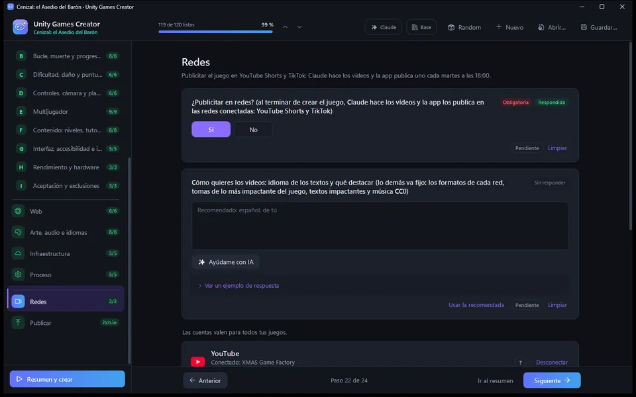
Task: Open the Web section
Action: point(66,211)
